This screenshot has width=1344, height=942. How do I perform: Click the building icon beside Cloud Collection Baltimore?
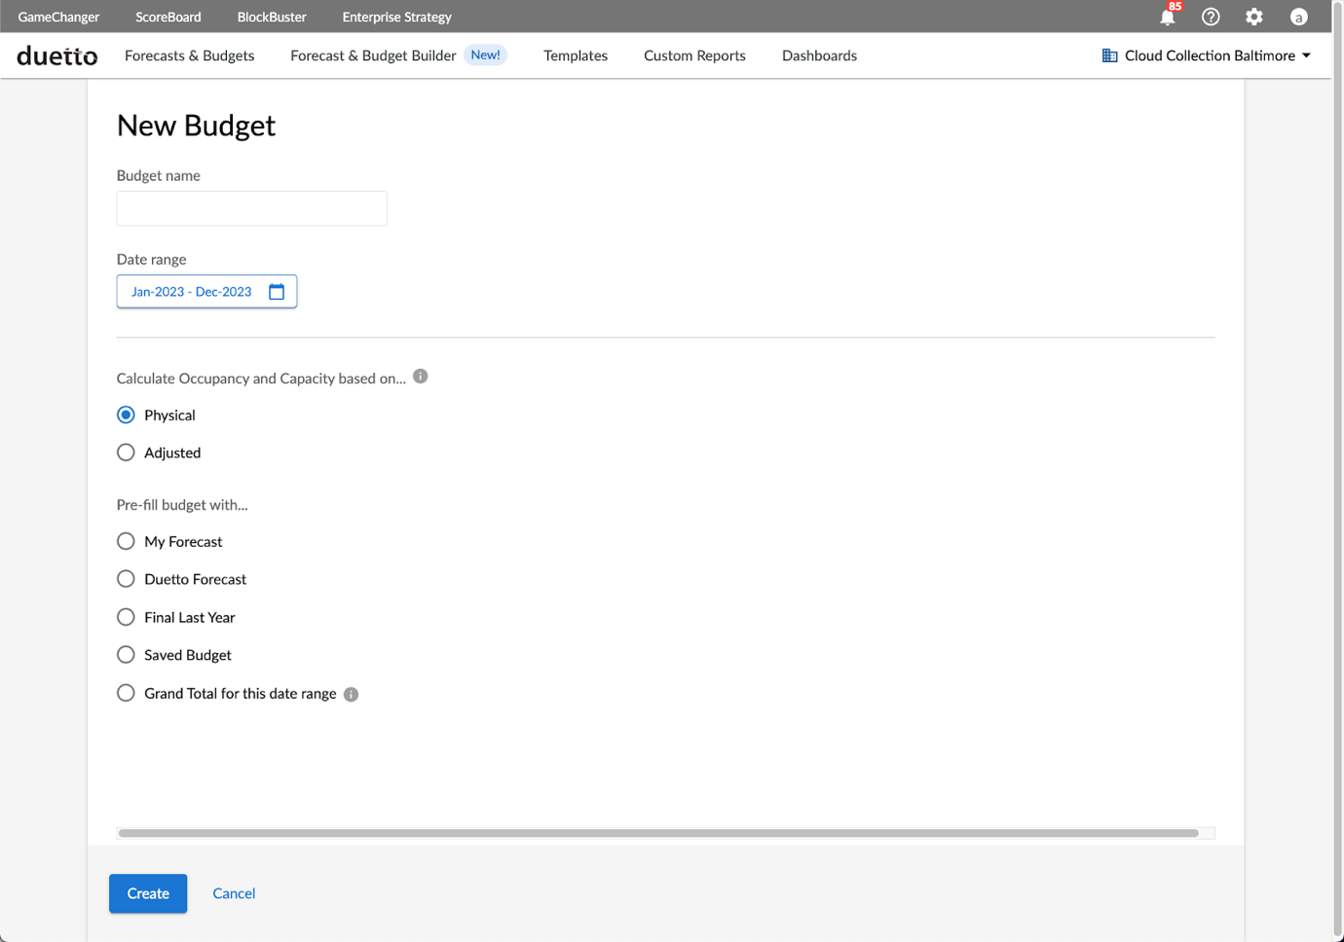tap(1109, 55)
